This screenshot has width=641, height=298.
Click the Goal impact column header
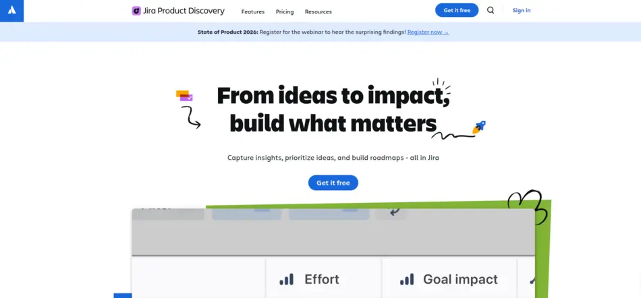coord(449,280)
